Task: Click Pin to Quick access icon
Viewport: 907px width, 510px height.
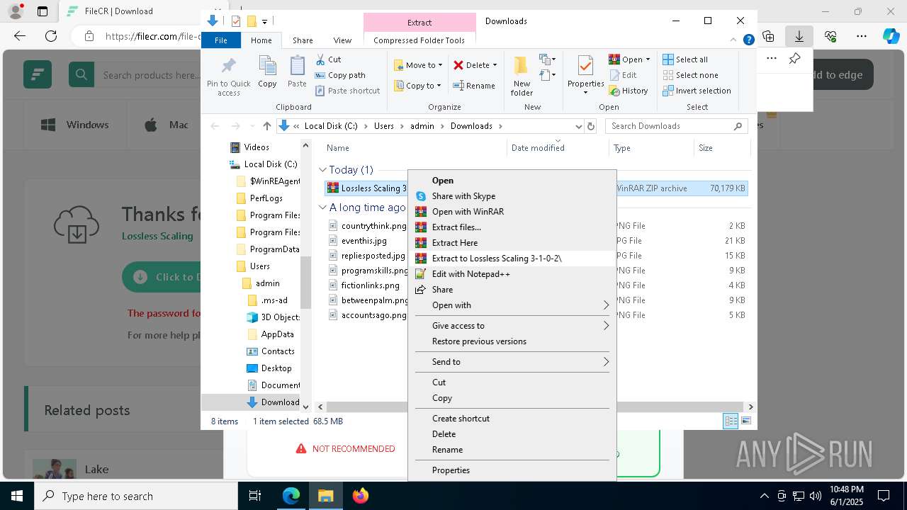Action: 228,76
